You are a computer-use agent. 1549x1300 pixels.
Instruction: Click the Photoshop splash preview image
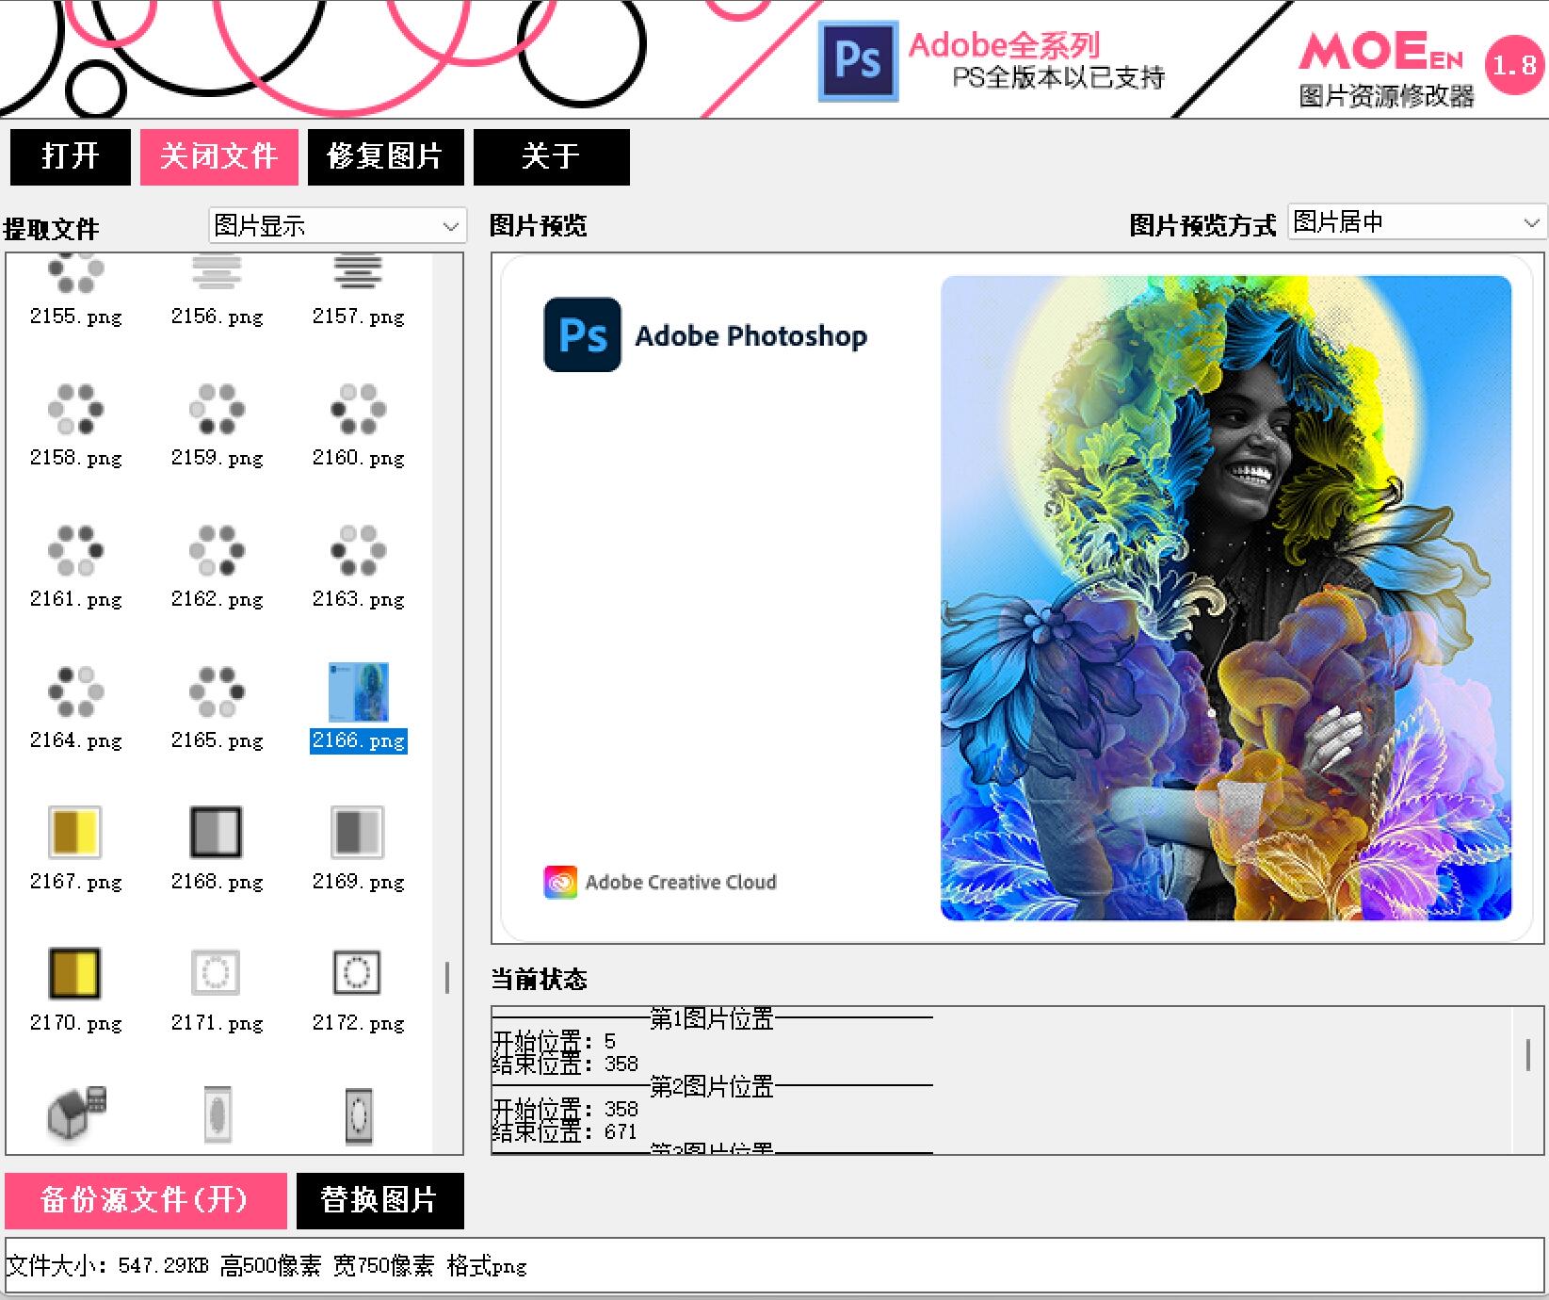coord(1017,598)
